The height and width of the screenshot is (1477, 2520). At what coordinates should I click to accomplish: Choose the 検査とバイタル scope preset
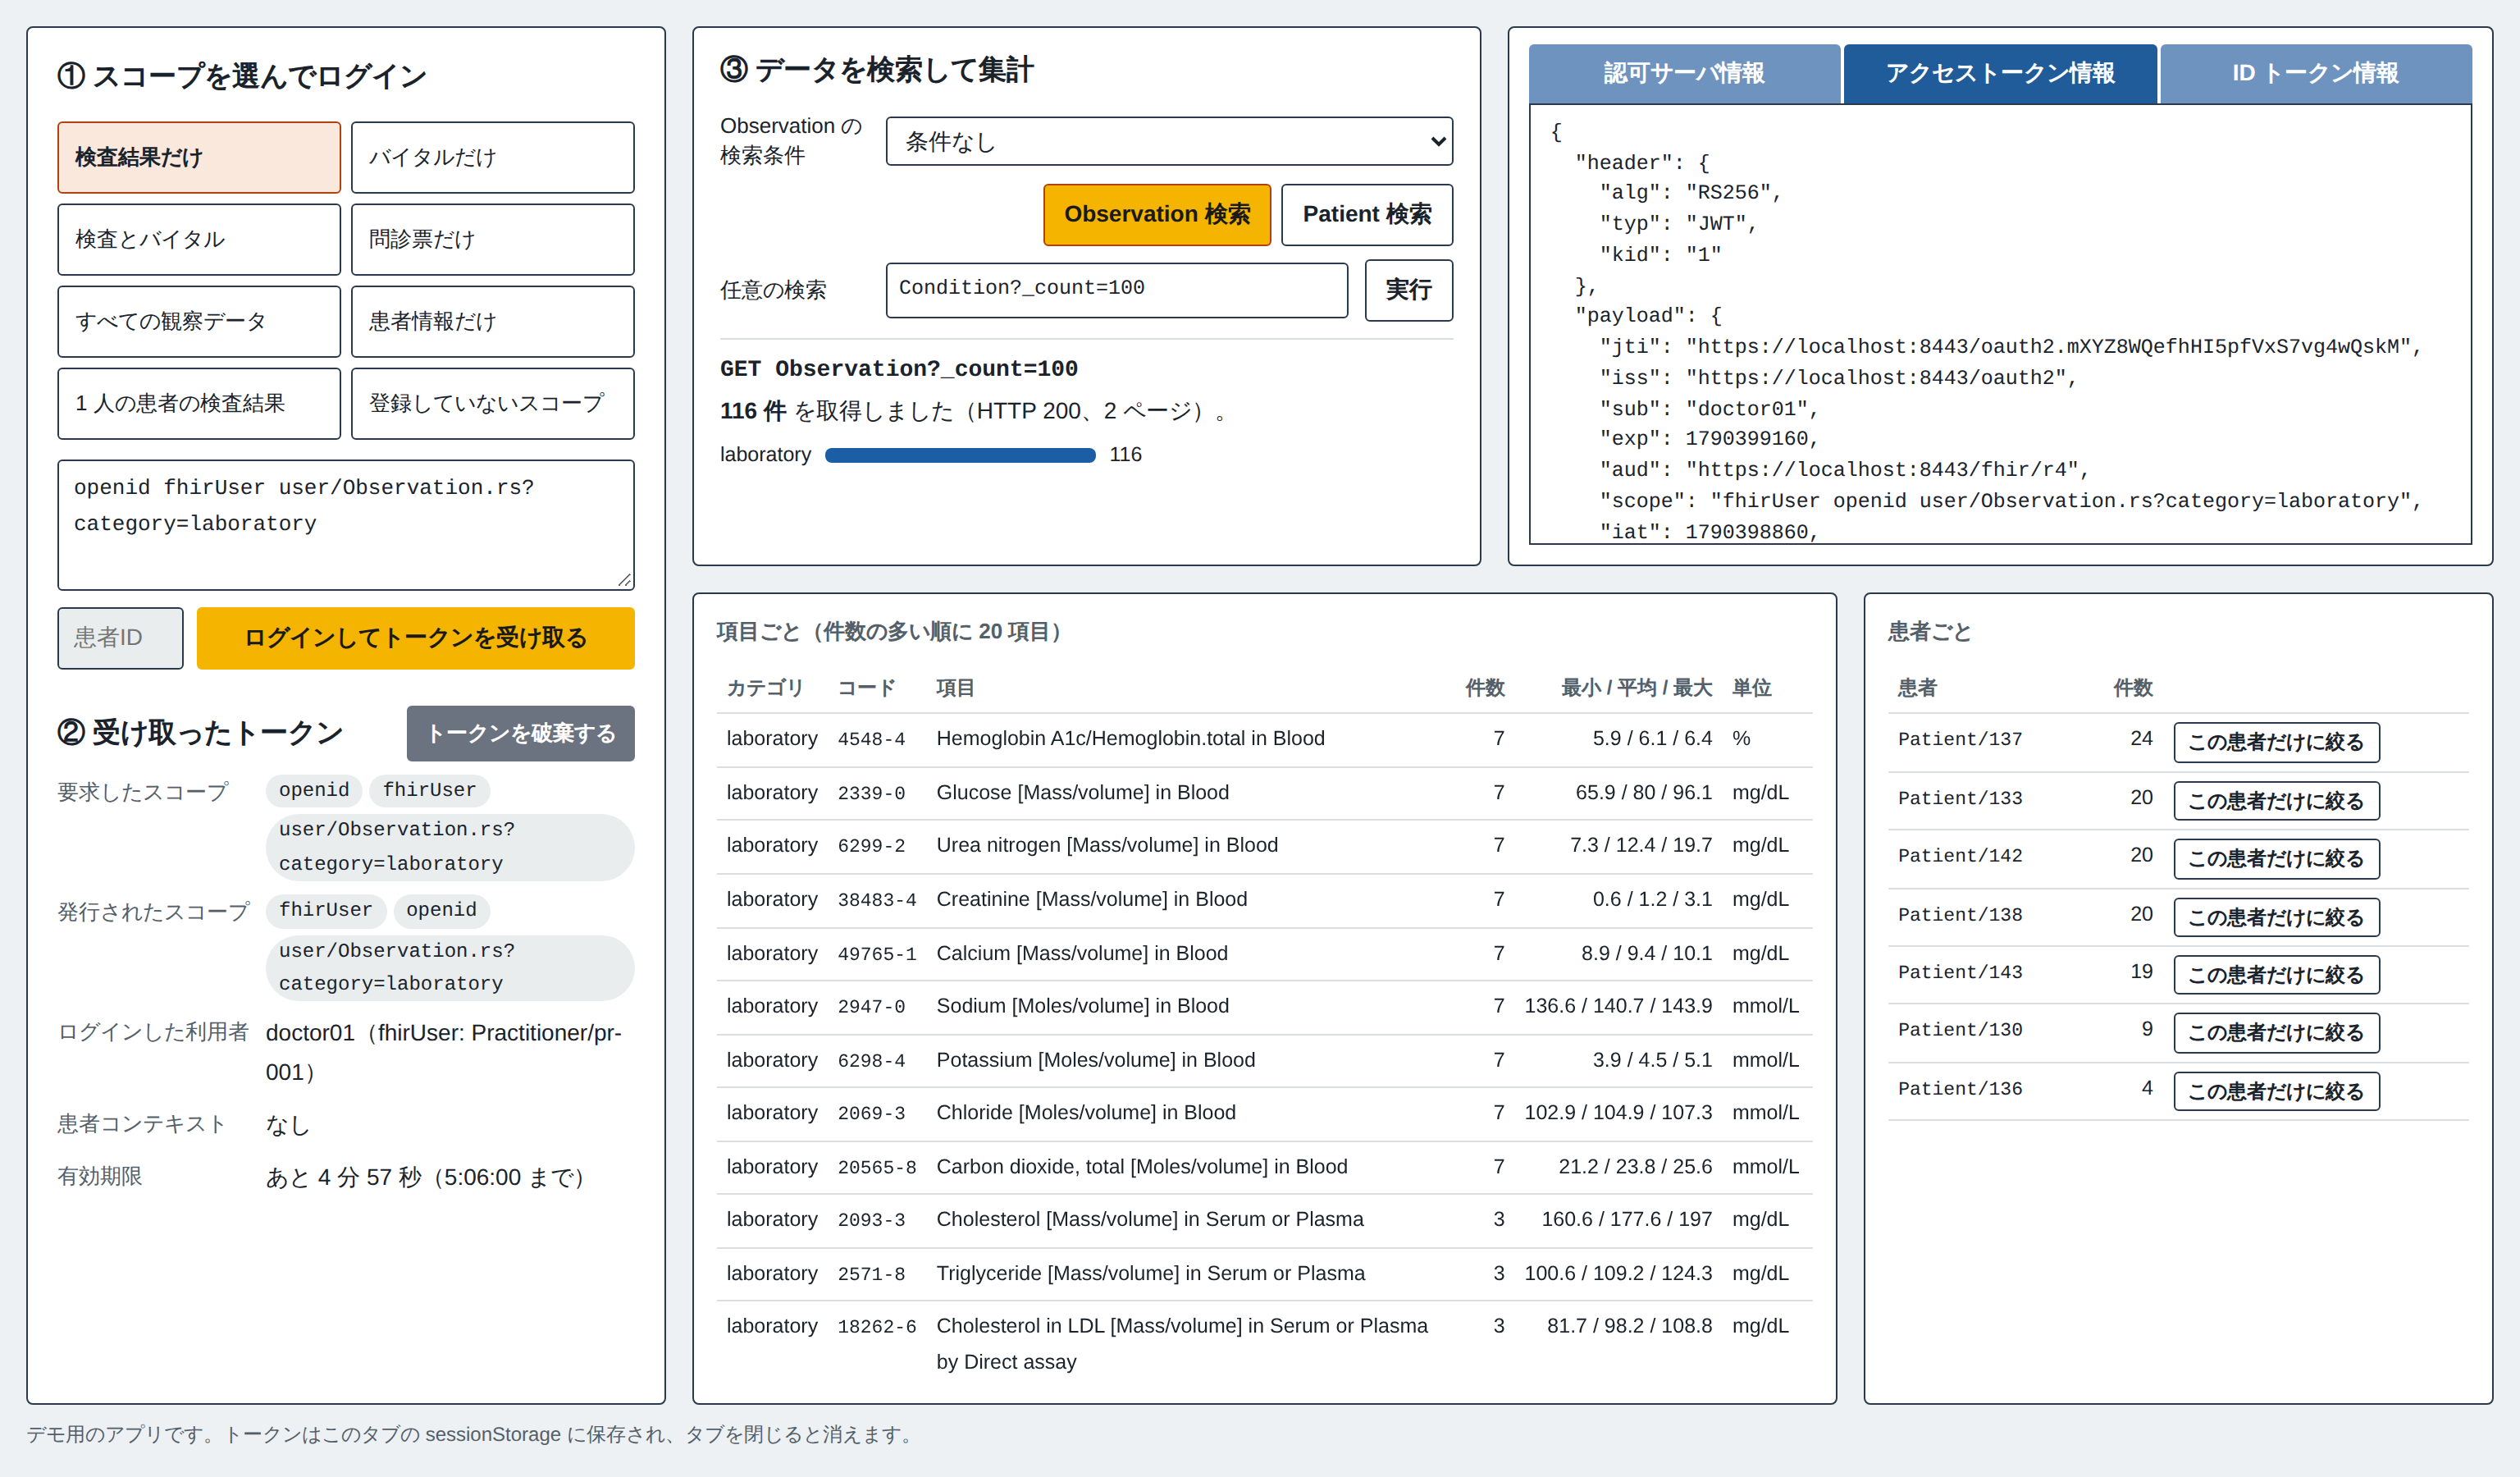pos(199,239)
